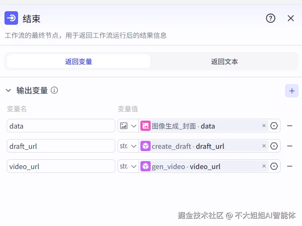
Task: Clear the 图像生成_封面·data value via its ×
Action: [264, 126]
